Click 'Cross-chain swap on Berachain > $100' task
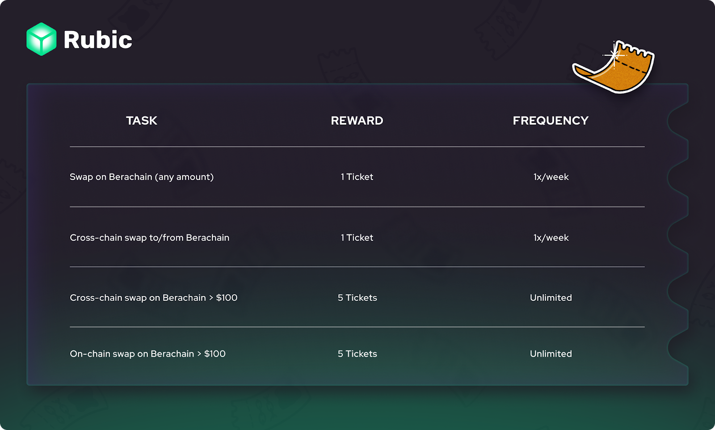 (x=154, y=298)
